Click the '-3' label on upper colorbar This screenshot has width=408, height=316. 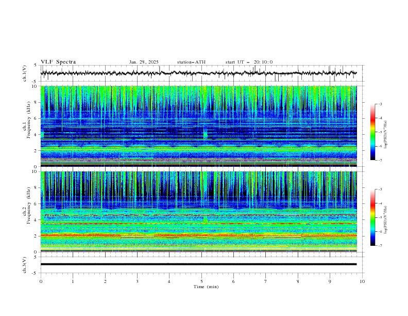point(380,104)
